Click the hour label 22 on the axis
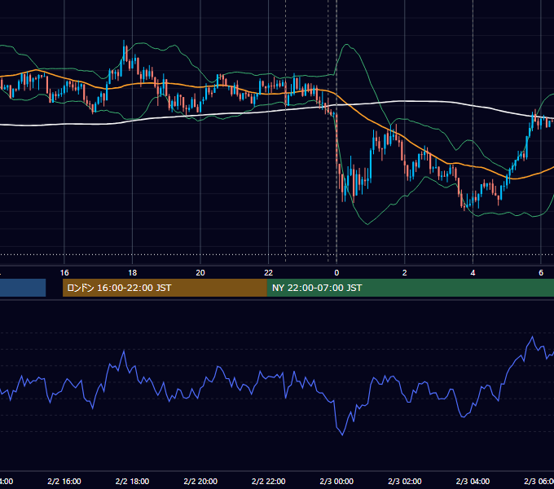554x489 pixels. (269, 273)
